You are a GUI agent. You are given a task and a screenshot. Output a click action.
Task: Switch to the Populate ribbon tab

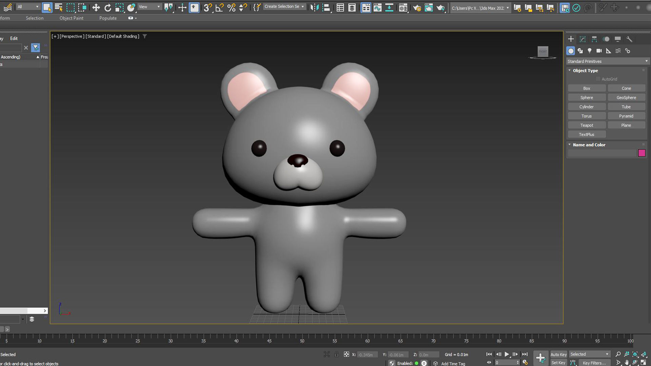(108, 18)
